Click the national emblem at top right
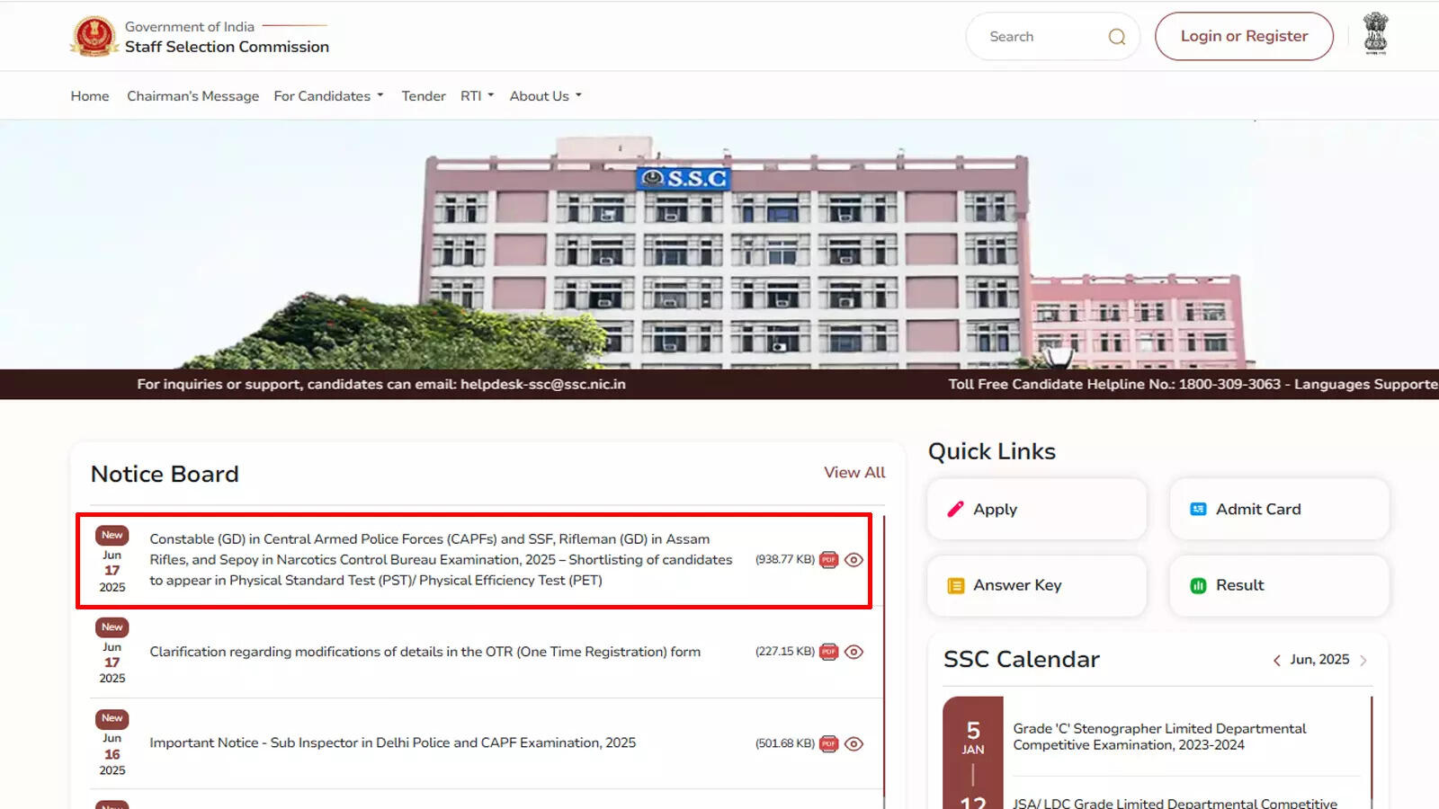This screenshot has width=1439, height=809. click(x=1377, y=36)
